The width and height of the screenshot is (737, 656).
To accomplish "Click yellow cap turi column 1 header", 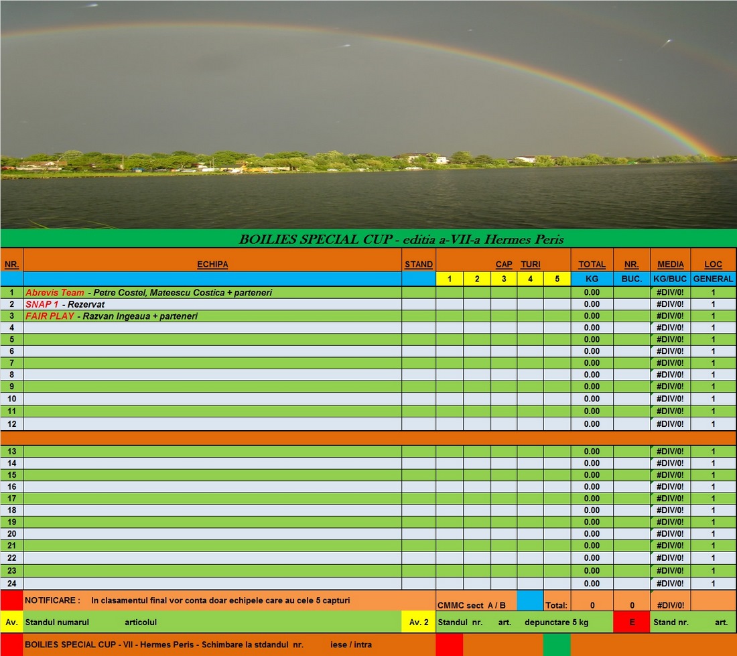I will [x=450, y=279].
